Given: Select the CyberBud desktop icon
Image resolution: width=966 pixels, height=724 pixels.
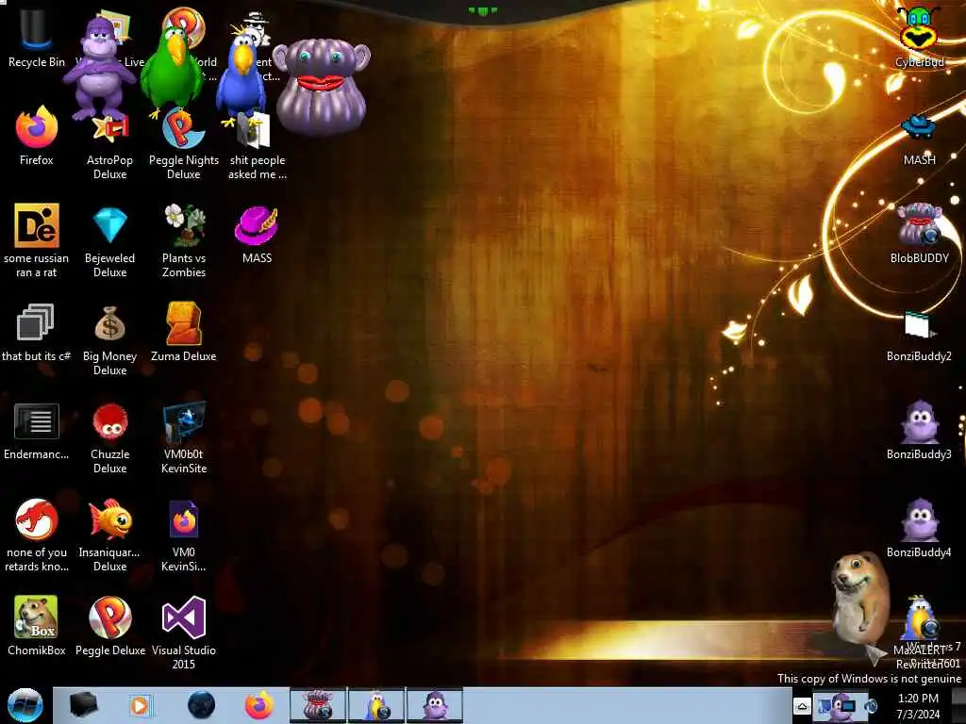Looking at the screenshot, I should coord(919,37).
